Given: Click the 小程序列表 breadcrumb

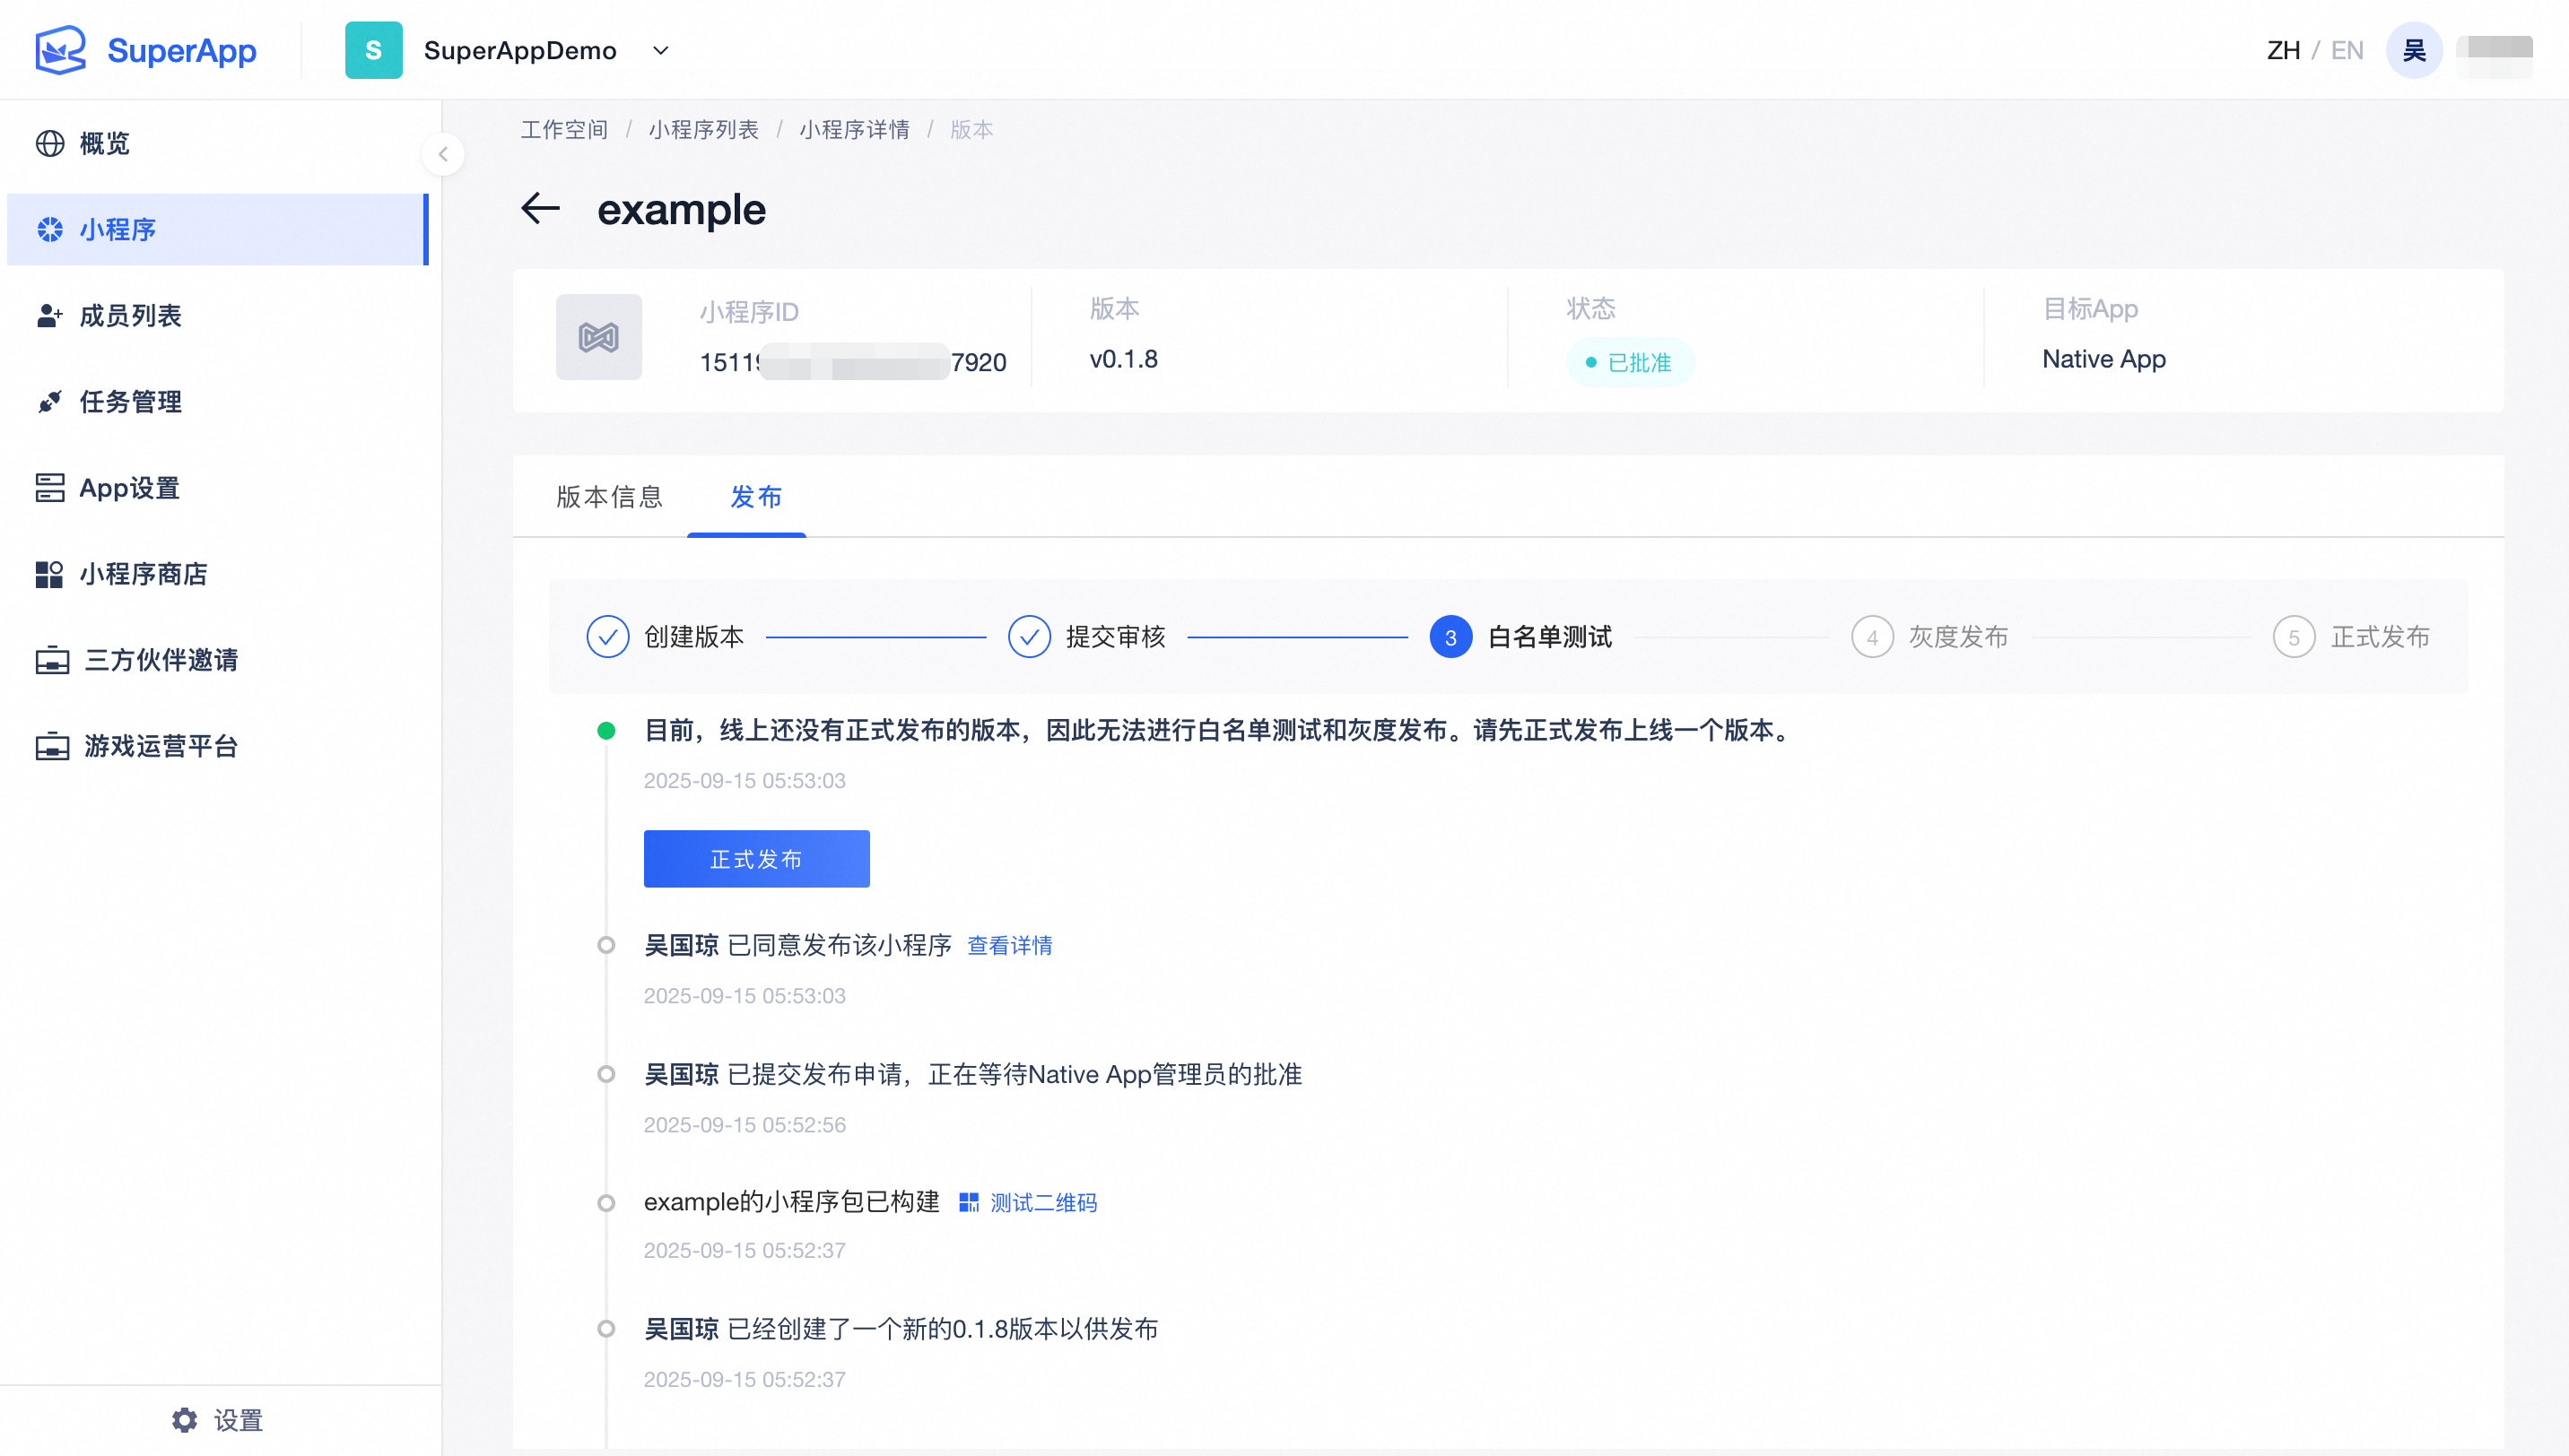Looking at the screenshot, I should (703, 130).
